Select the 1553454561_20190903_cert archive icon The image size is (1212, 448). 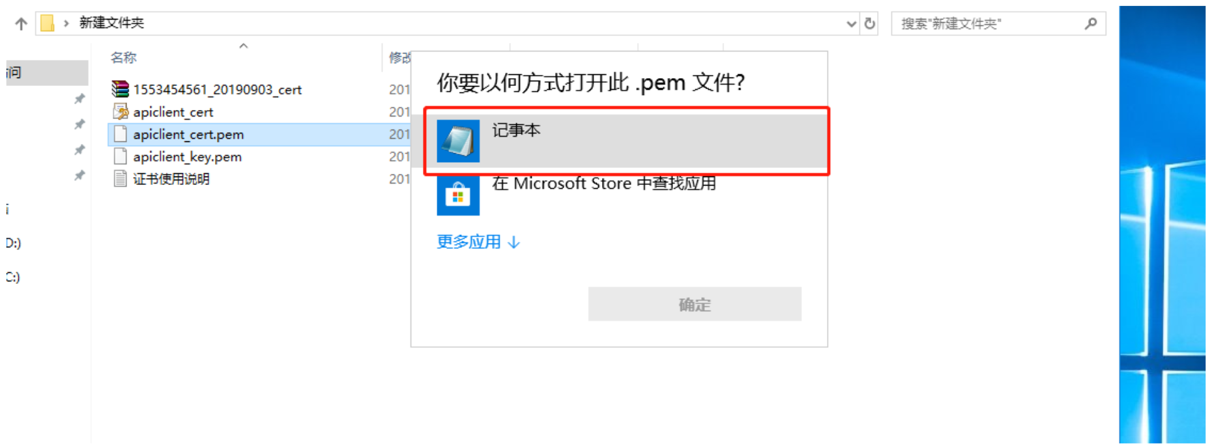point(121,89)
